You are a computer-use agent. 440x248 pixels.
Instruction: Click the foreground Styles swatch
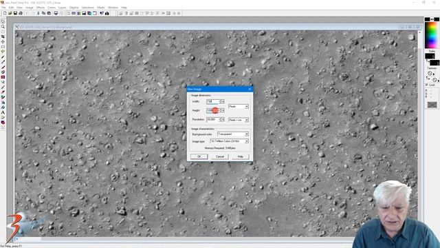point(430,56)
